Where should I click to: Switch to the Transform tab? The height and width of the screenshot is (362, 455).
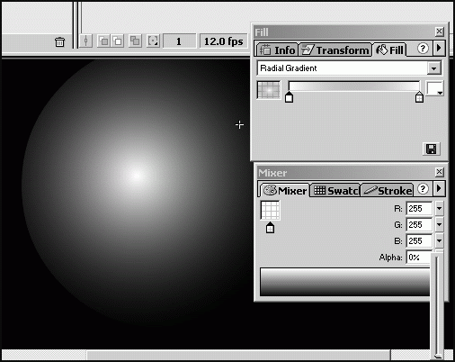tap(335, 50)
